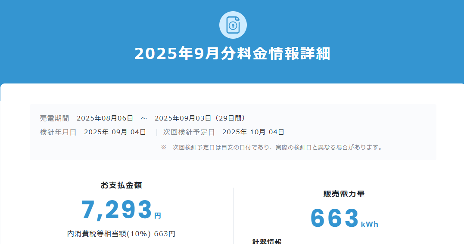Click the お支払金額 heading
The image size is (464, 244).
(x=121, y=185)
